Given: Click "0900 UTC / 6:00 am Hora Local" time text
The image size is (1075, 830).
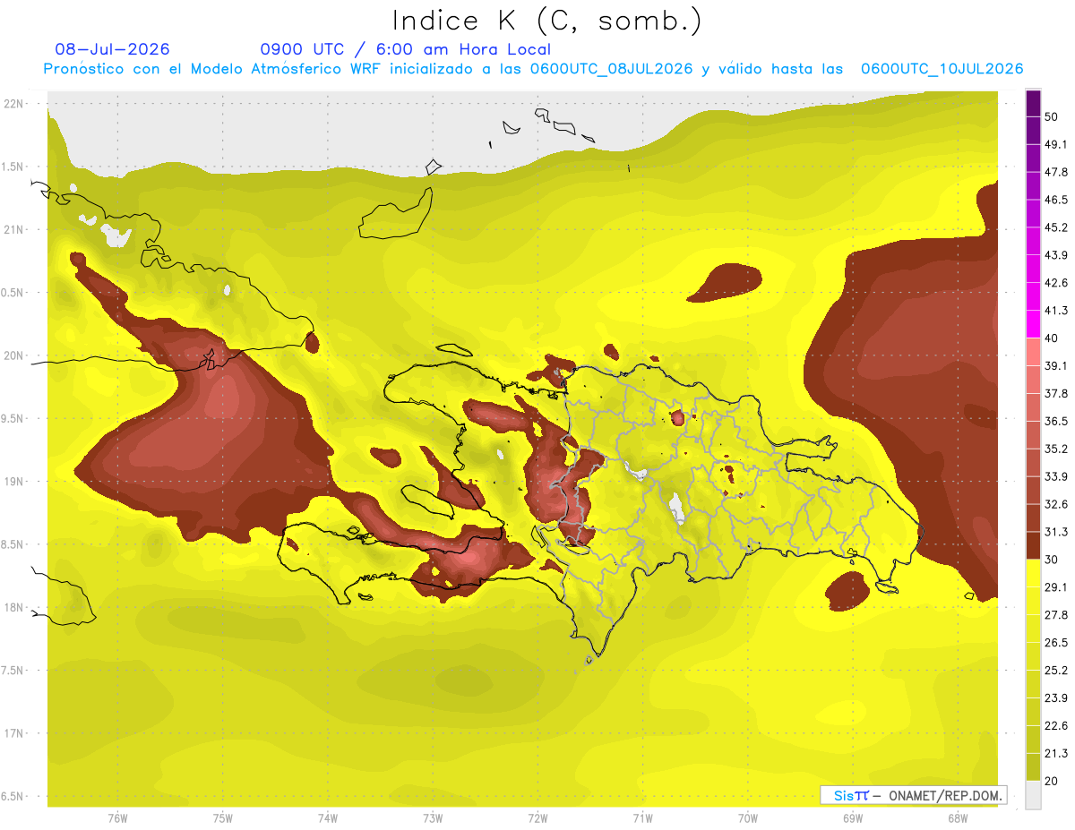Looking at the screenshot, I should point(405,49).
